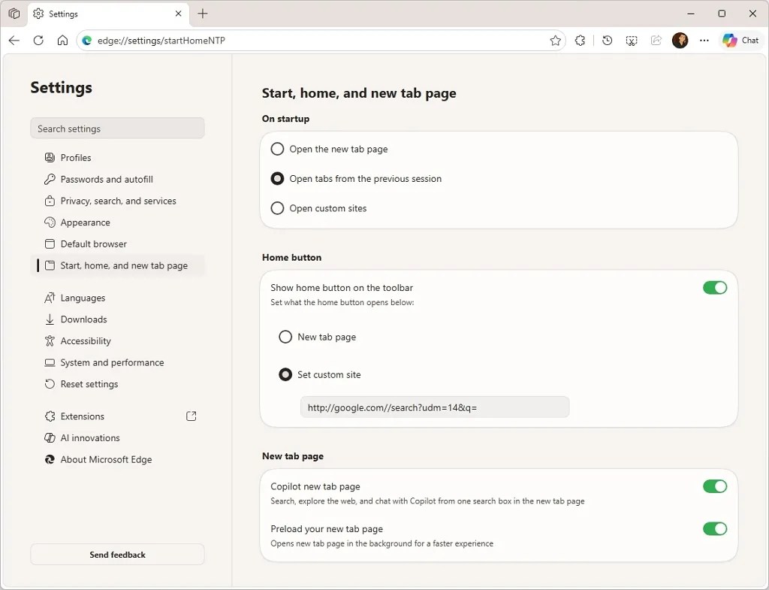Open the share icon in the toolbar
769x590 pixels.
[x=656, y=40]
